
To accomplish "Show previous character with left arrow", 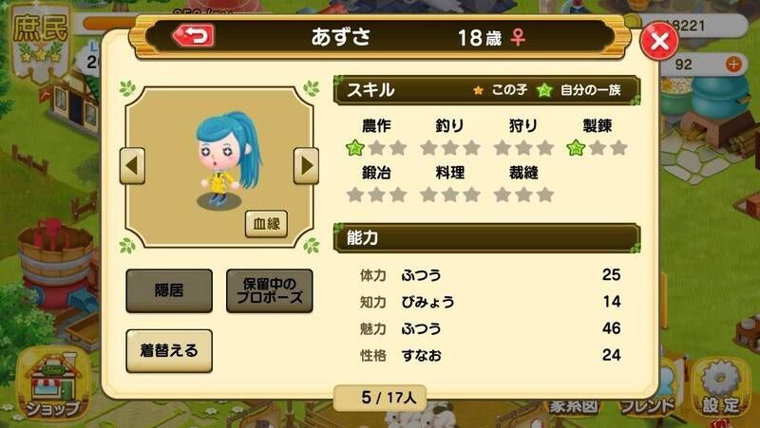I will tap(132, 165).
